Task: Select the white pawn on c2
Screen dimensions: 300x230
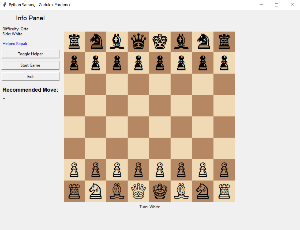Action: pos(117,170)
